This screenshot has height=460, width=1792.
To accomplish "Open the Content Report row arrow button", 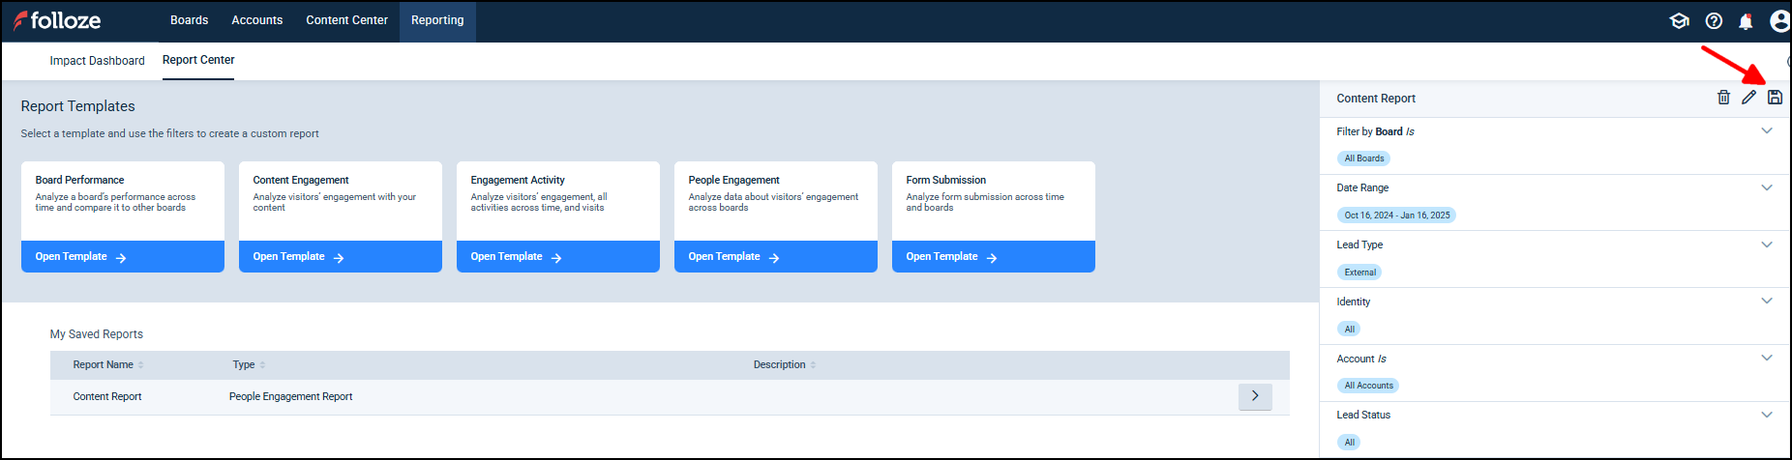I will pos(1255,396).
